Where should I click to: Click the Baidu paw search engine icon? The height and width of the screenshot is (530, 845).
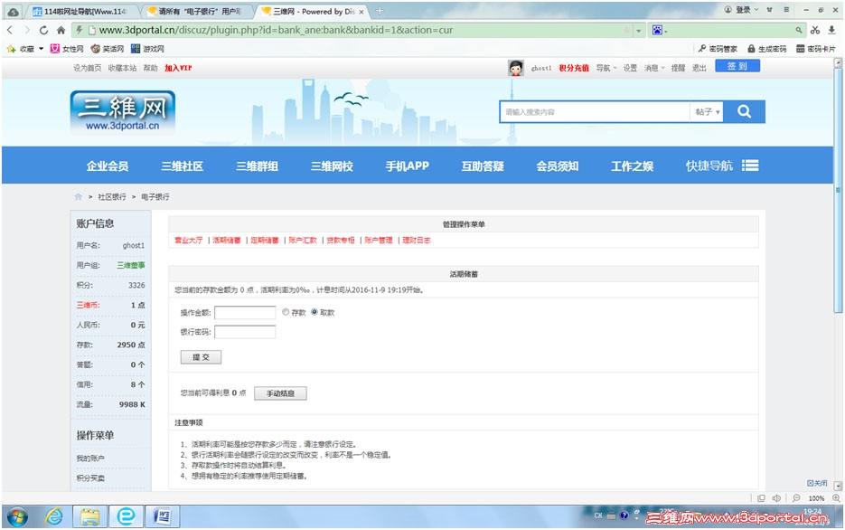coord(657,30)
